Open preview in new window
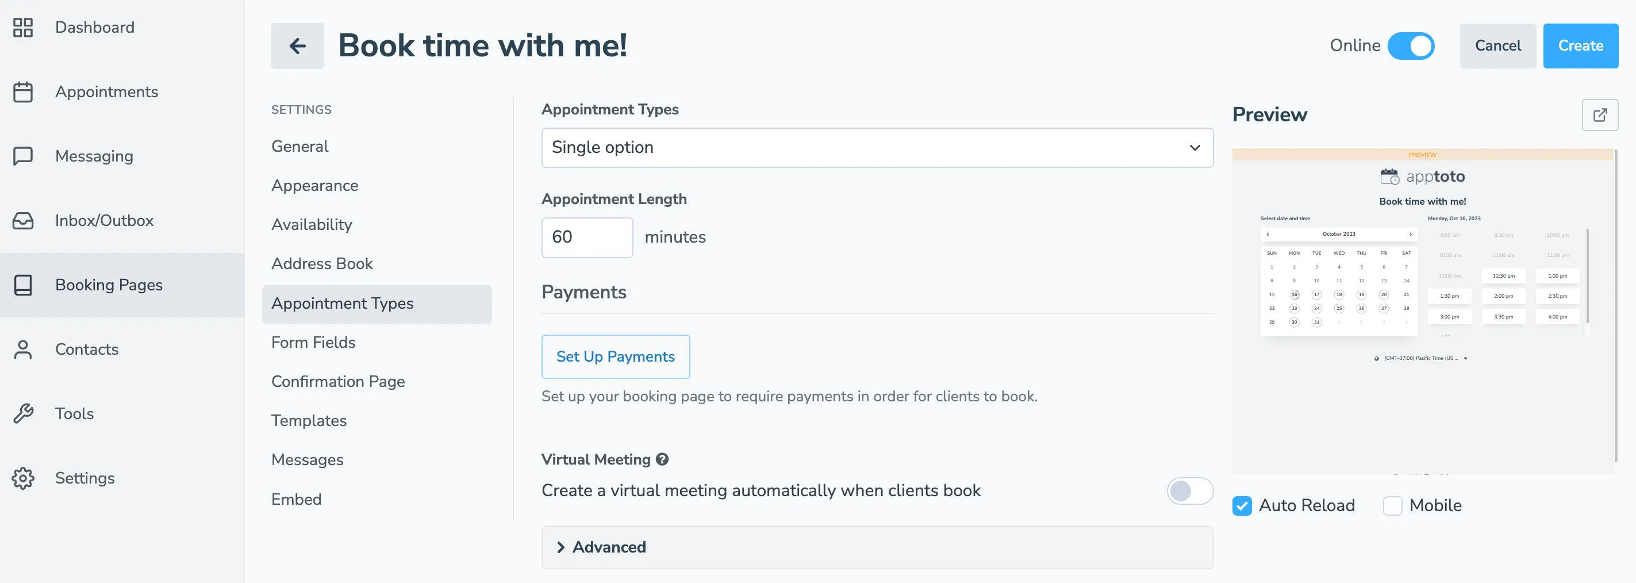 [1600, 115]
